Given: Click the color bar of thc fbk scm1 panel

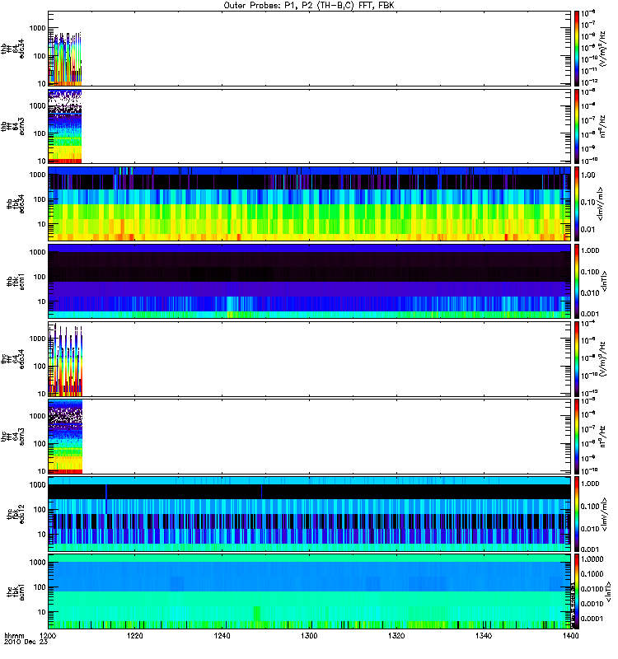Looking at the screenshot, I should [577, 591].
